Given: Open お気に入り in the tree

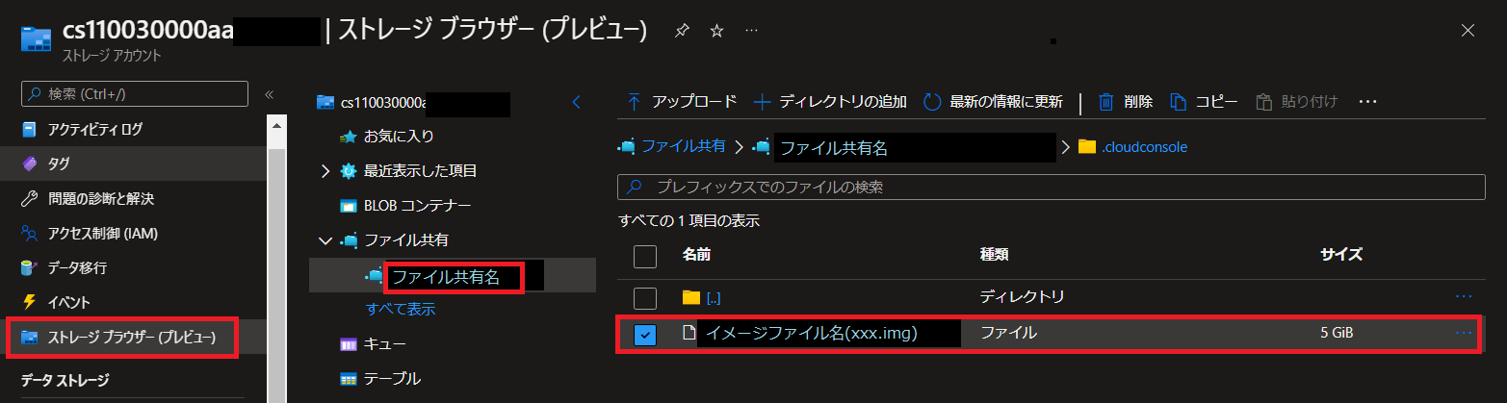Looking at the screenshot, I should pos(399,136).
